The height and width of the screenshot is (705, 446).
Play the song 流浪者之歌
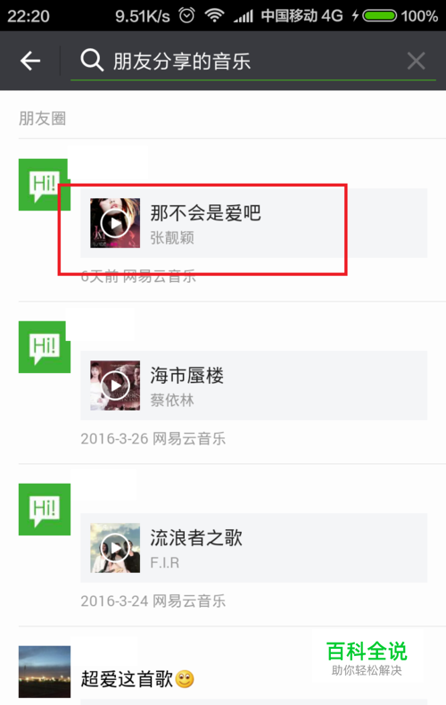[x=115, y=548]
